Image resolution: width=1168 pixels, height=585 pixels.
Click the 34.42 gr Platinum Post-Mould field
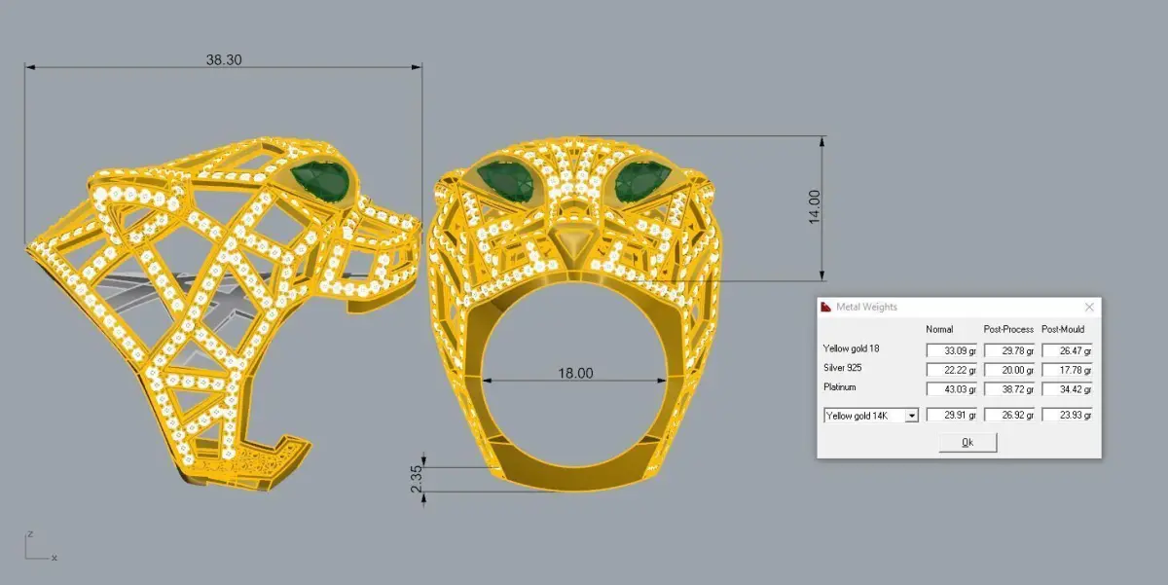(x=1067, y=388)
